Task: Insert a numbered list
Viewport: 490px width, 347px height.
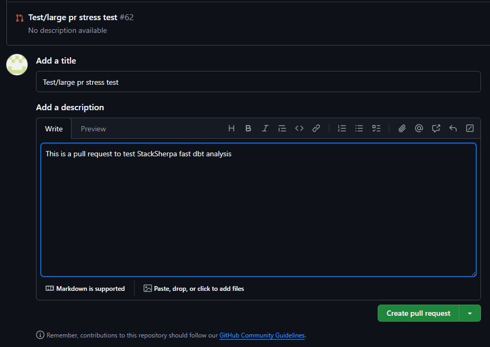Action: click(x=342, y=128)
